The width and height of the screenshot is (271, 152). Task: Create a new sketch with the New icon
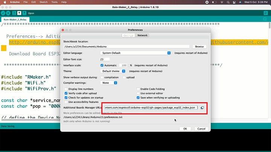(14, 13)
